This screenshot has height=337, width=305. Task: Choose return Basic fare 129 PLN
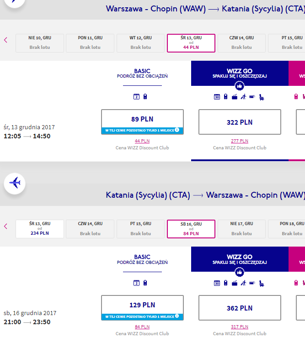tap(142, 308)
